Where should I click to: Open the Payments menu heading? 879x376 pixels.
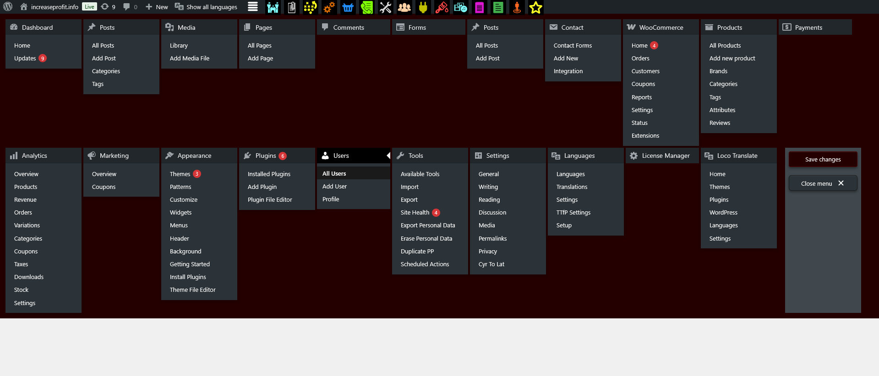[815, 27]
